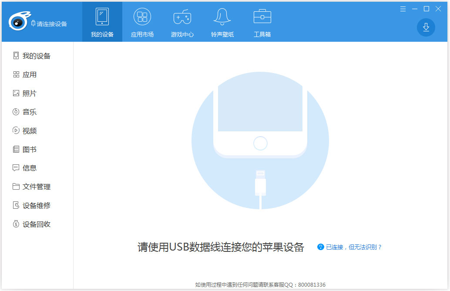450x291 pixels.
Task: Open 音乐 music section
Action: [x=30, y=112]
